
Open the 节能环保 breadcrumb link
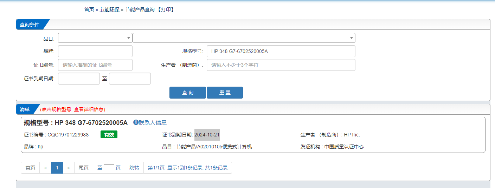tap(109, 9)
